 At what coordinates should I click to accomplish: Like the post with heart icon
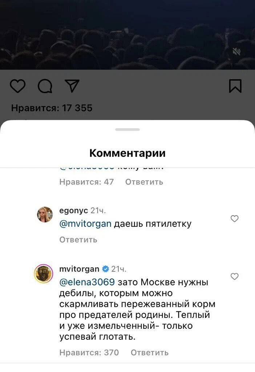(18, 86)
